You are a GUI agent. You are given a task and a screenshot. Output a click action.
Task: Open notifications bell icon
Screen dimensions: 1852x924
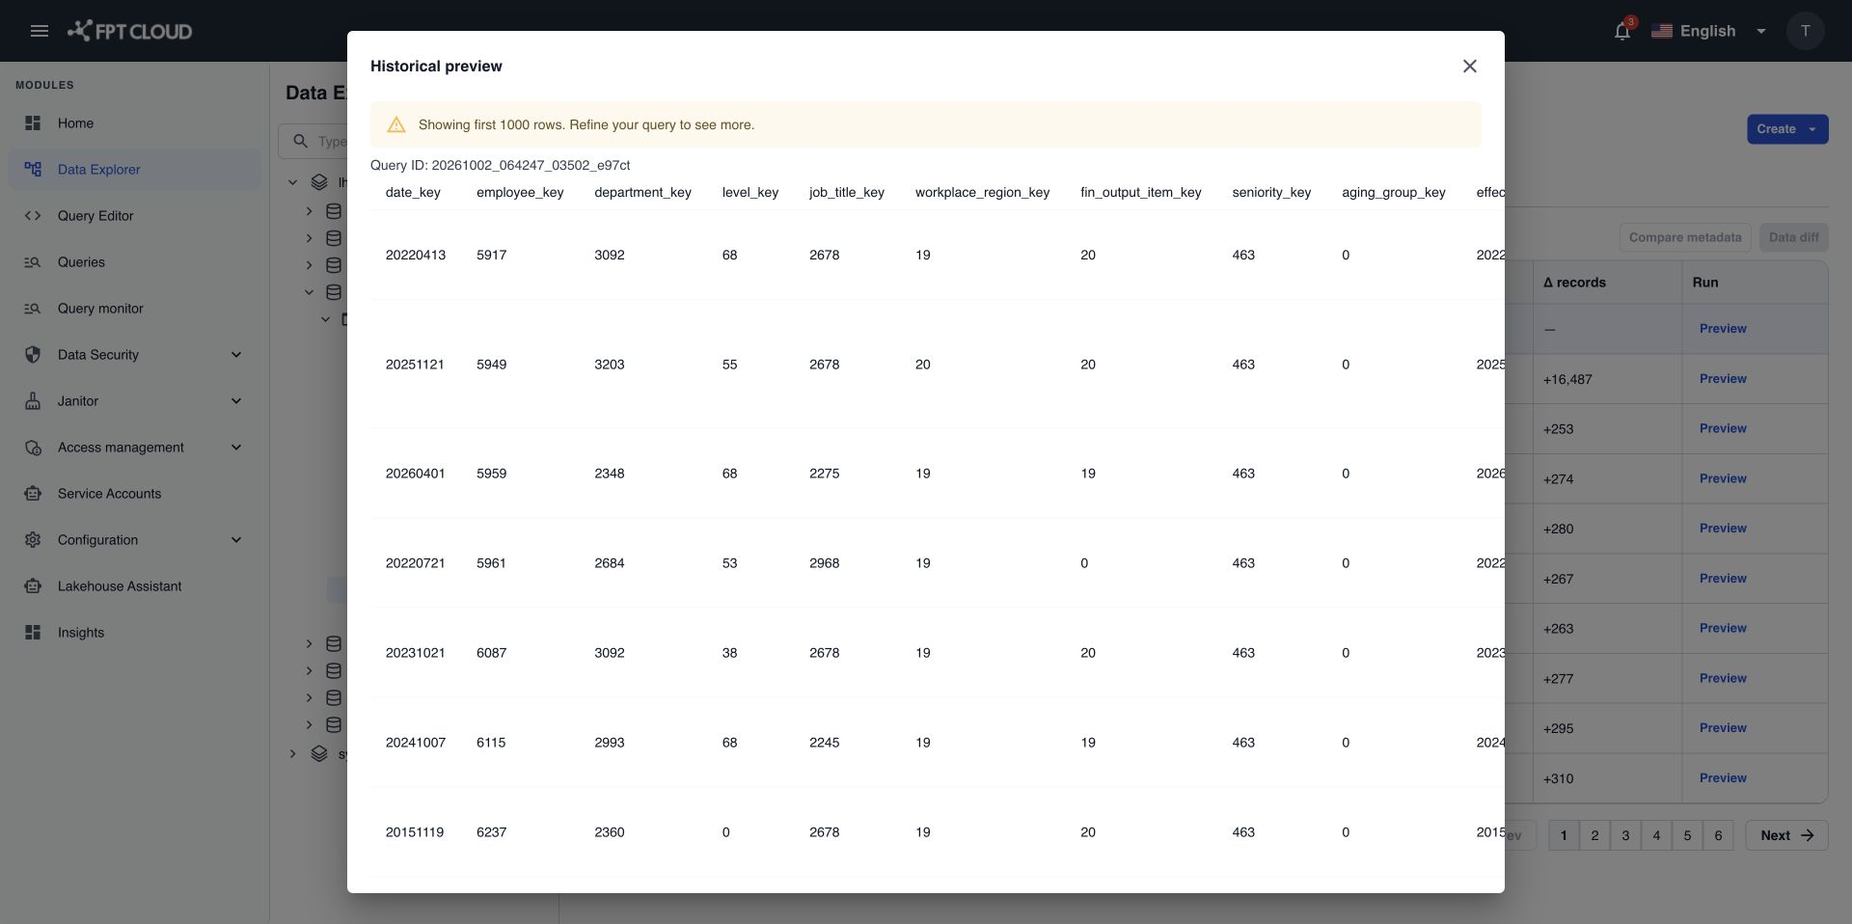pos(1622,31)
